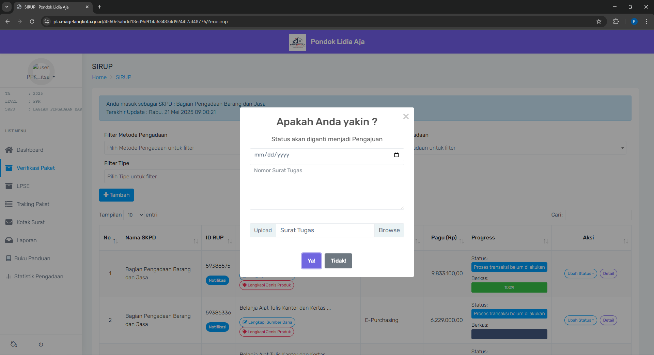Click the calendar icon in date field
654x355 pixels.
click(x=396, y=155)
